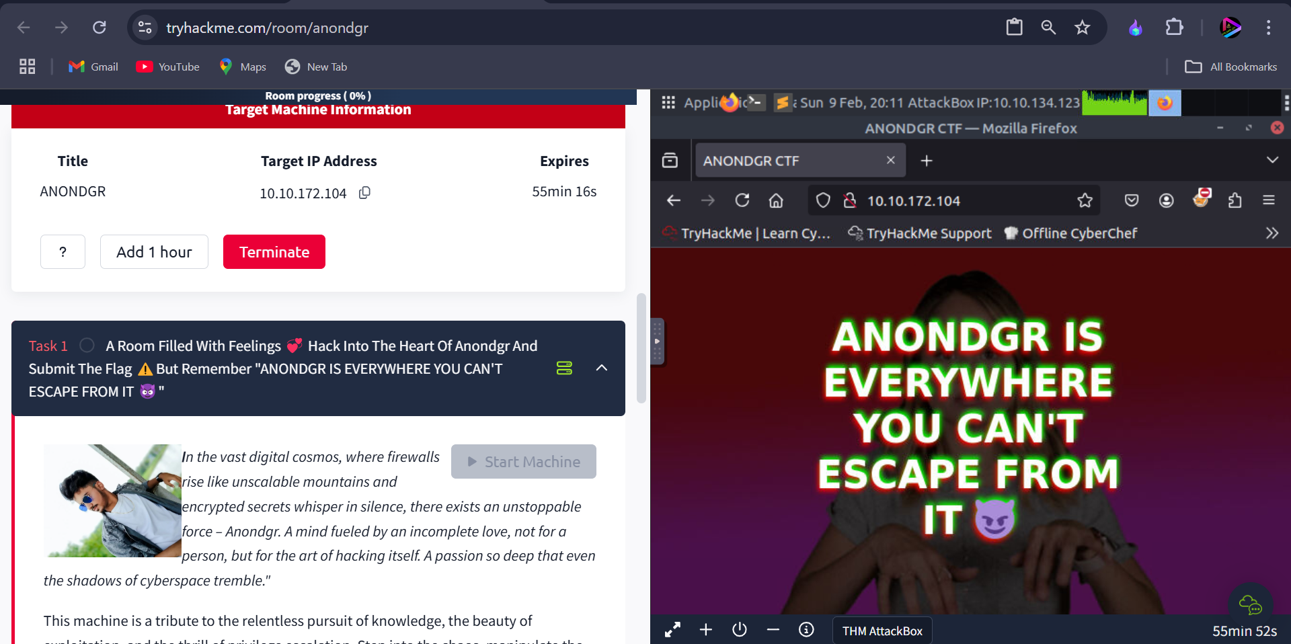Open Chrome apps grid shortcut
Image resolution: width=1291 pixels, height=644 pixels.
pyautogui.click(x=28, y=67)
